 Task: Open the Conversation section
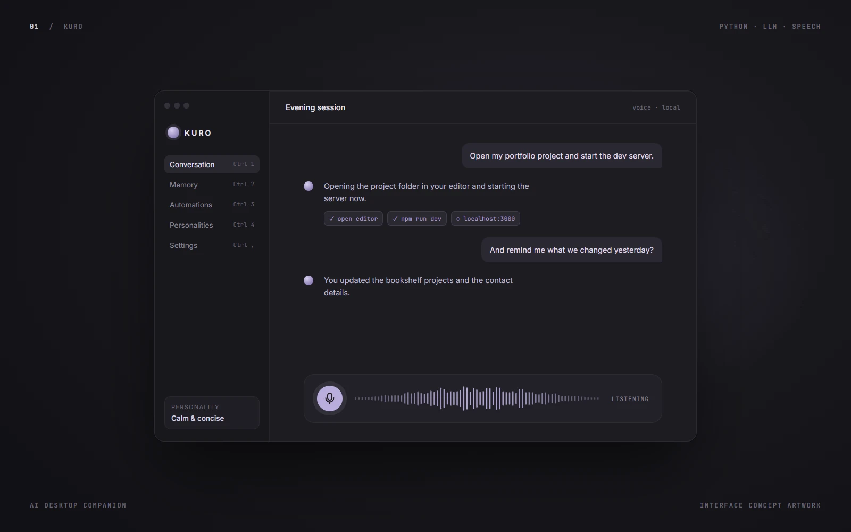pos(212,164)
